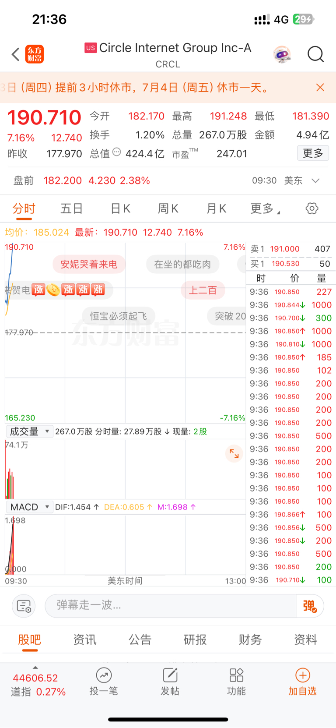Select the 分时 chart tab
Screen dimensions: 336x728
coord(24,209)
